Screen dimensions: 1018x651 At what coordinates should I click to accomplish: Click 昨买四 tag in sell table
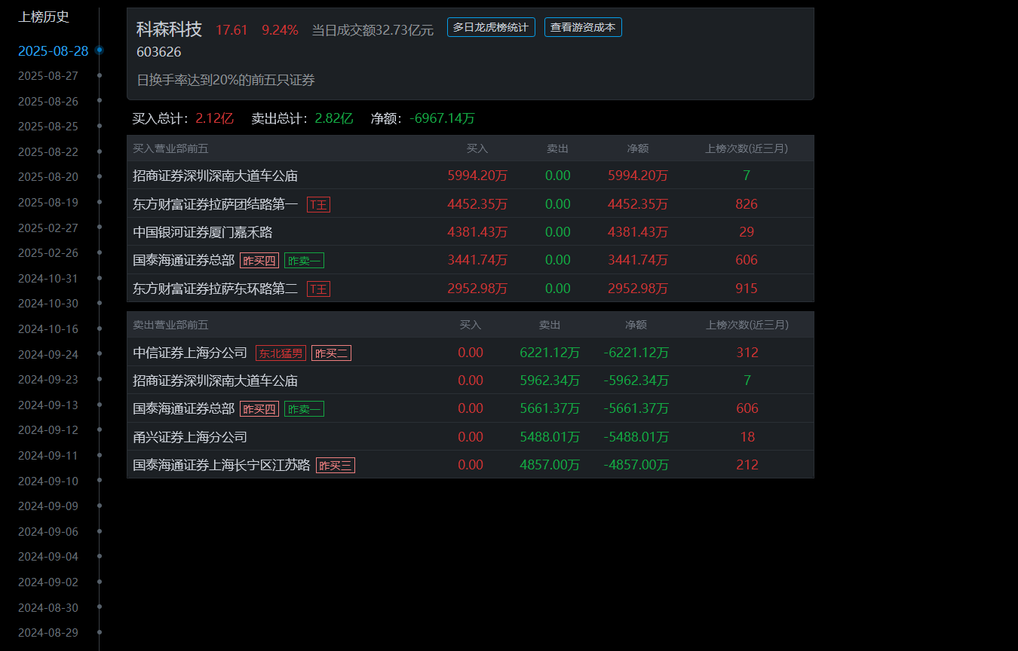tap(259, 409)
